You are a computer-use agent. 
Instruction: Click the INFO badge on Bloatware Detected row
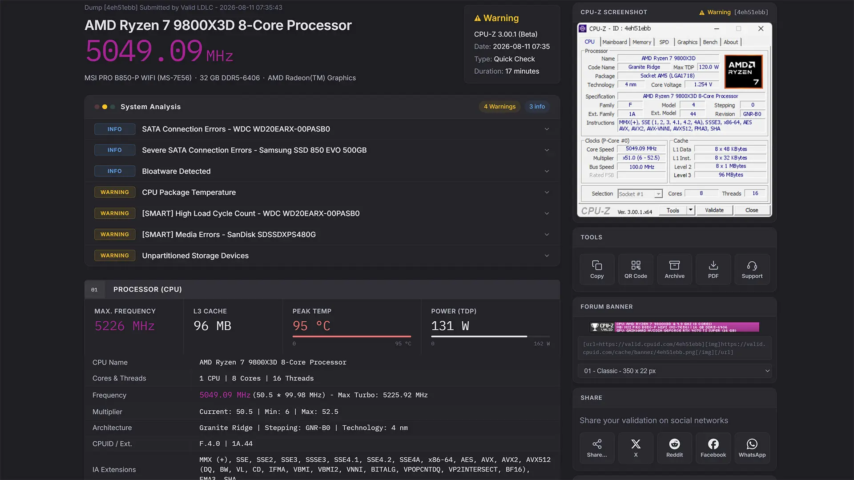point(114,172)
